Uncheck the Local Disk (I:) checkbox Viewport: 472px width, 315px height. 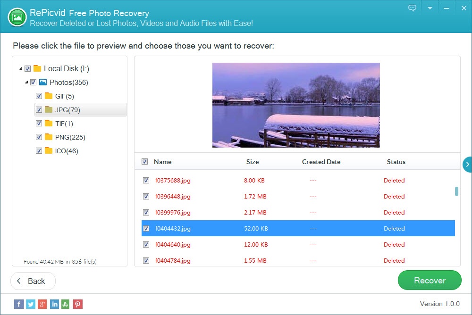[28, 68]
